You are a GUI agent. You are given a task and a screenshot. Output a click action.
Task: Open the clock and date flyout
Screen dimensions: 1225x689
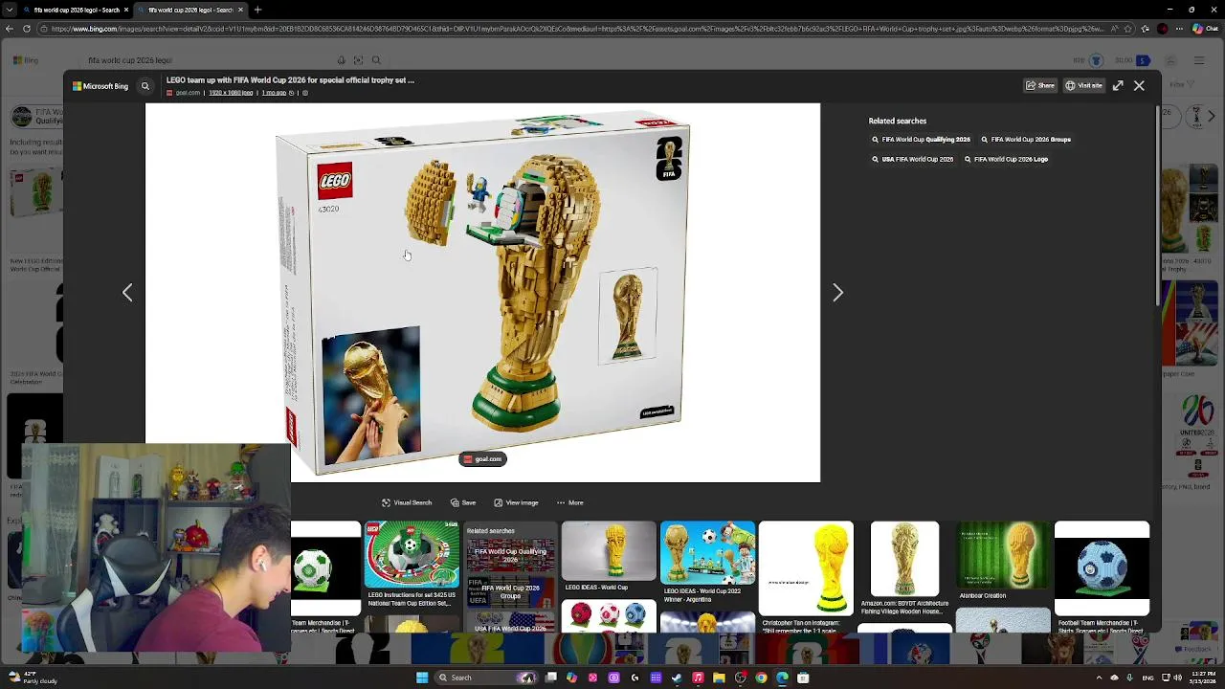pos(1204,678)
